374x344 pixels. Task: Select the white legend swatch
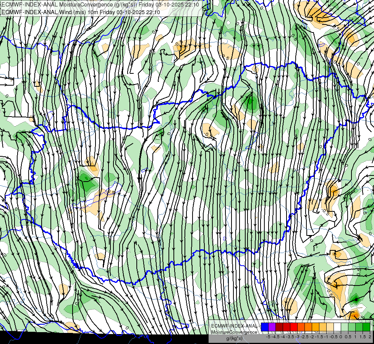coord(337,327)
